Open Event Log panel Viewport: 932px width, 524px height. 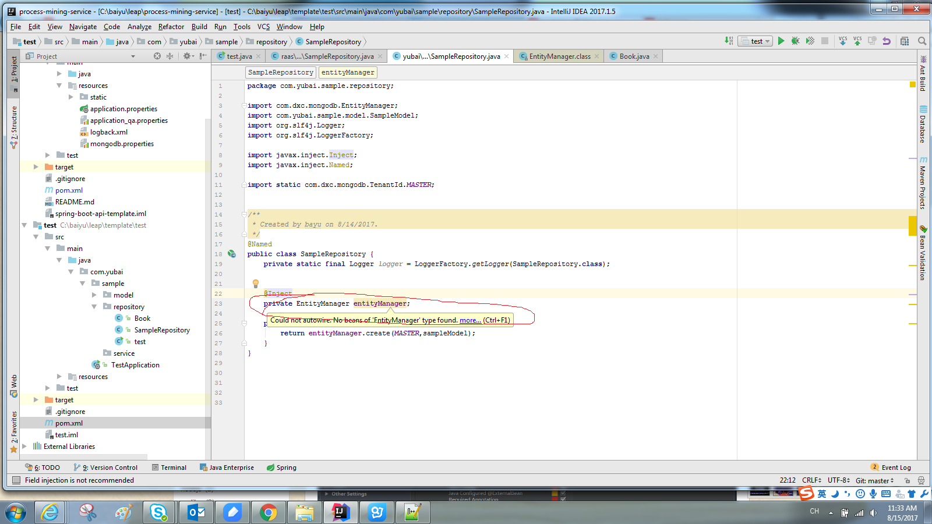pos(891,467)
